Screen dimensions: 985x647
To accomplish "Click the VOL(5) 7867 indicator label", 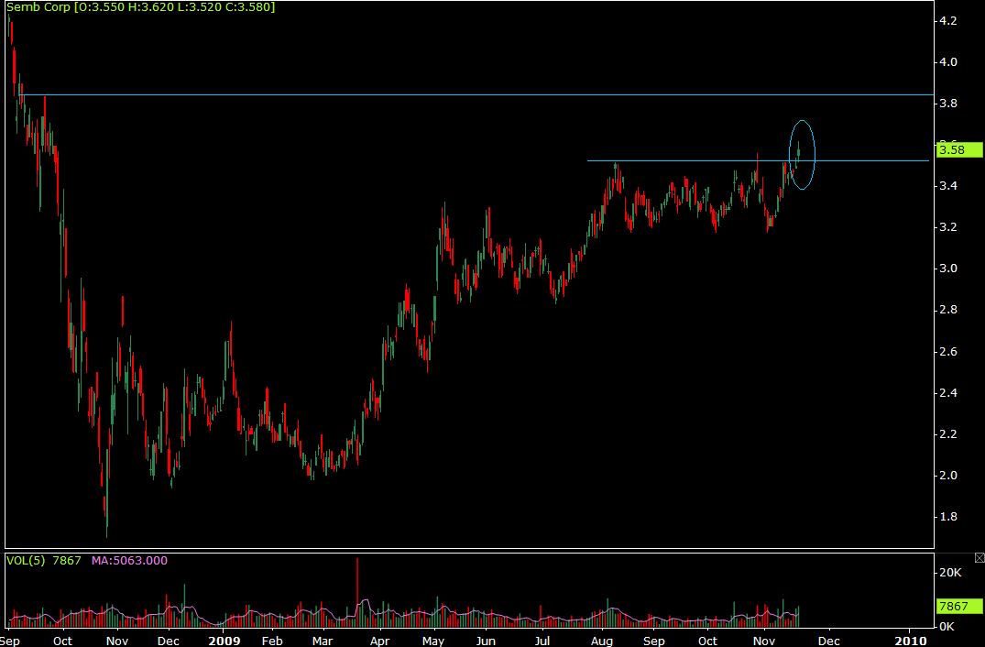I will [x=44, y=560].
